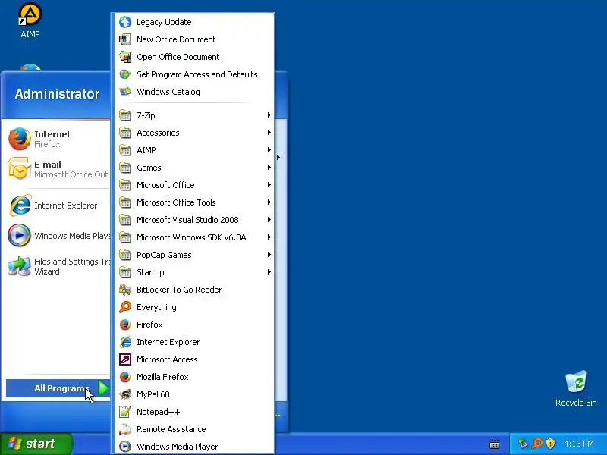Click Windows Media Player icon in left pane
Viewport: 607px width, 455px height.
point(20,236)
